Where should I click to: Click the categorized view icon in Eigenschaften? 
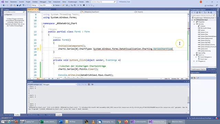tap(192, 78)
